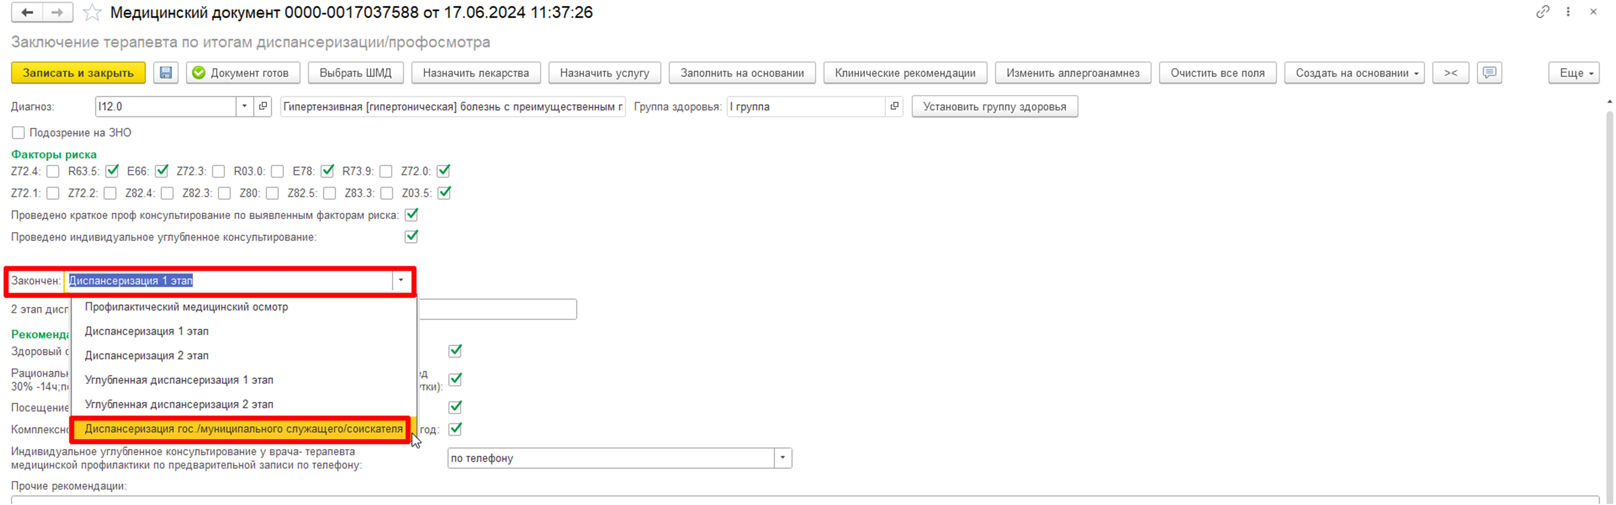
Task: Open diagnosis I12.0 record via open icon
Action: [263, 107]
